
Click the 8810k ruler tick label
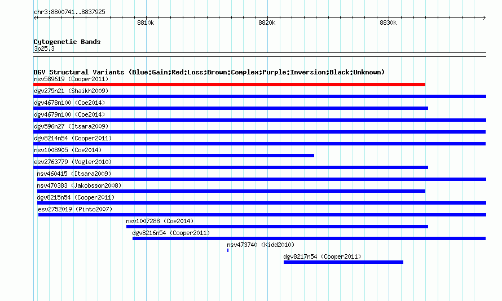146,23
